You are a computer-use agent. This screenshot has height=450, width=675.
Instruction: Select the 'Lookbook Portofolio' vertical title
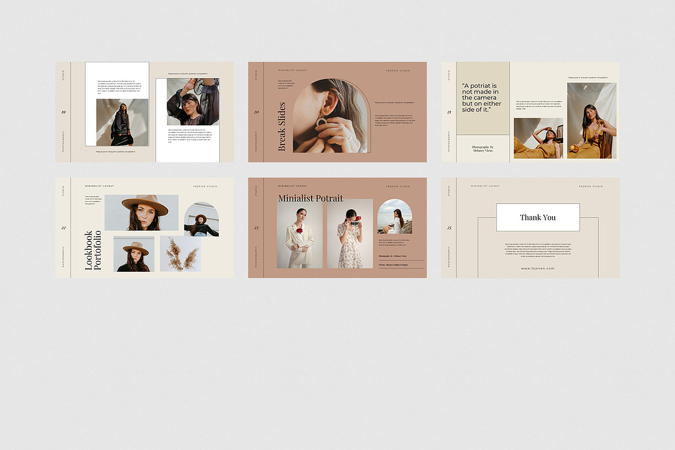[x=93, y=250]
